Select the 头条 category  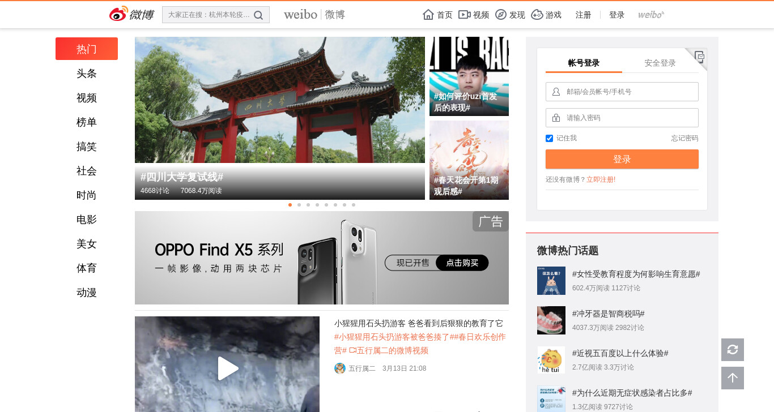(87, 74)
